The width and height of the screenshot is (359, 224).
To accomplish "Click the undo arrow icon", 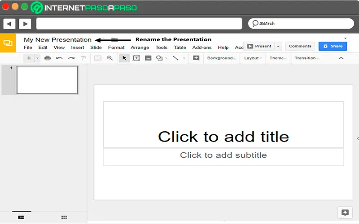I will pos(59,58).
